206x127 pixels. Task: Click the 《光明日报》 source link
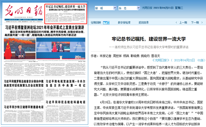(x=161, y=60)
